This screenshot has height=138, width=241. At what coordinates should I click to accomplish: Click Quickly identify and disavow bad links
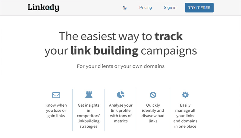point(153,113)
